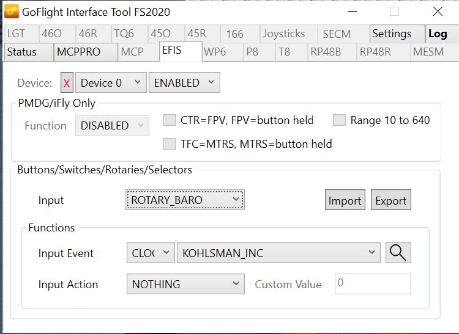
Task: Expand the KOHLSMAN_INC event dropdown
Action: click(278, 253)
